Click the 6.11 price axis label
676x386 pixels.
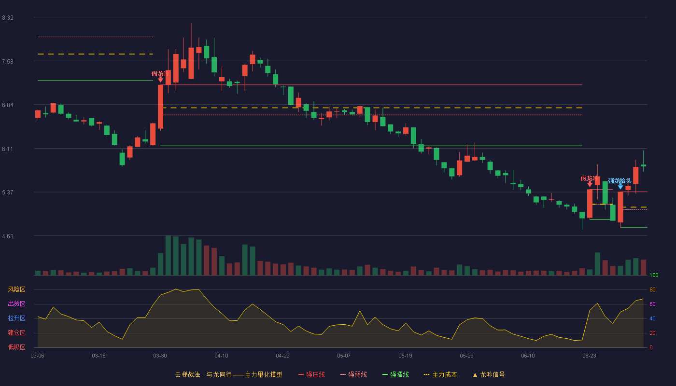(x=8, y=149)
